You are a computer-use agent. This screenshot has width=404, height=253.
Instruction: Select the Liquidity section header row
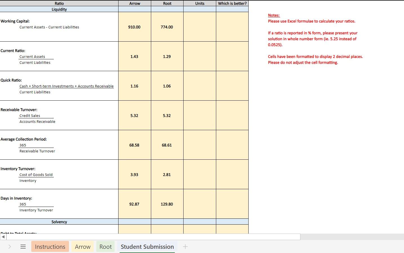tap(59, 9)
